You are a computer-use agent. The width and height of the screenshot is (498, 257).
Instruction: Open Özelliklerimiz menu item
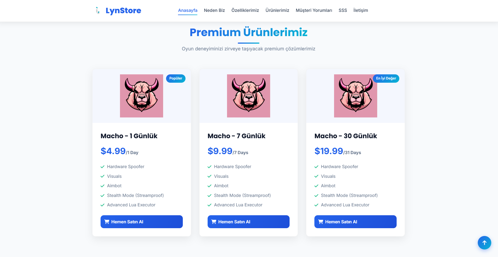tap(245, 10)
